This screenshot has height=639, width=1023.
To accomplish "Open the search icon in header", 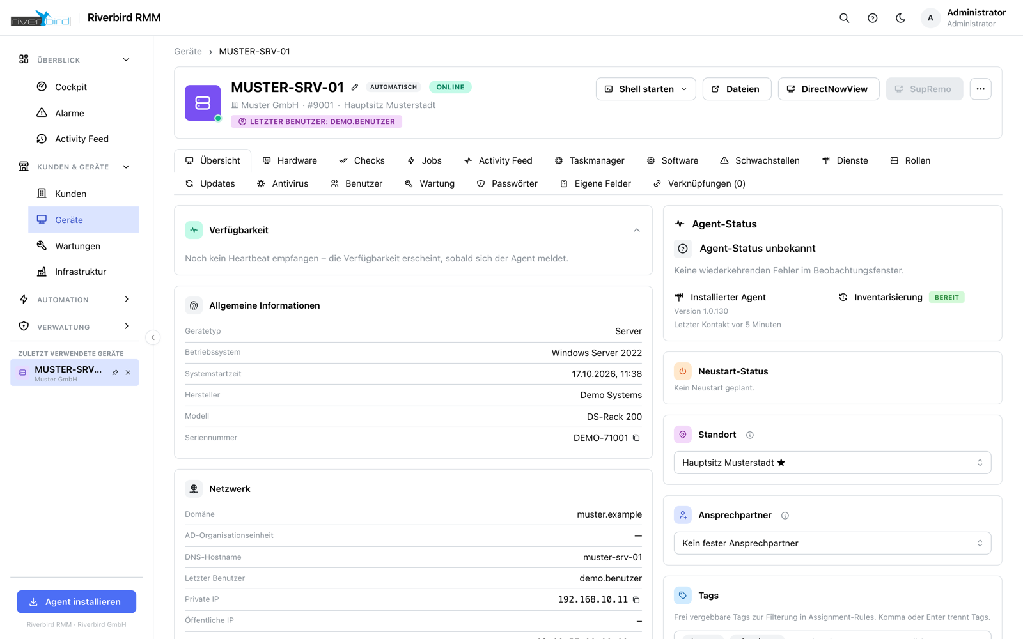I will (x=844, y=18).
